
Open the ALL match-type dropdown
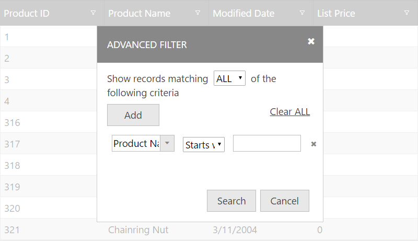(229, 79)
